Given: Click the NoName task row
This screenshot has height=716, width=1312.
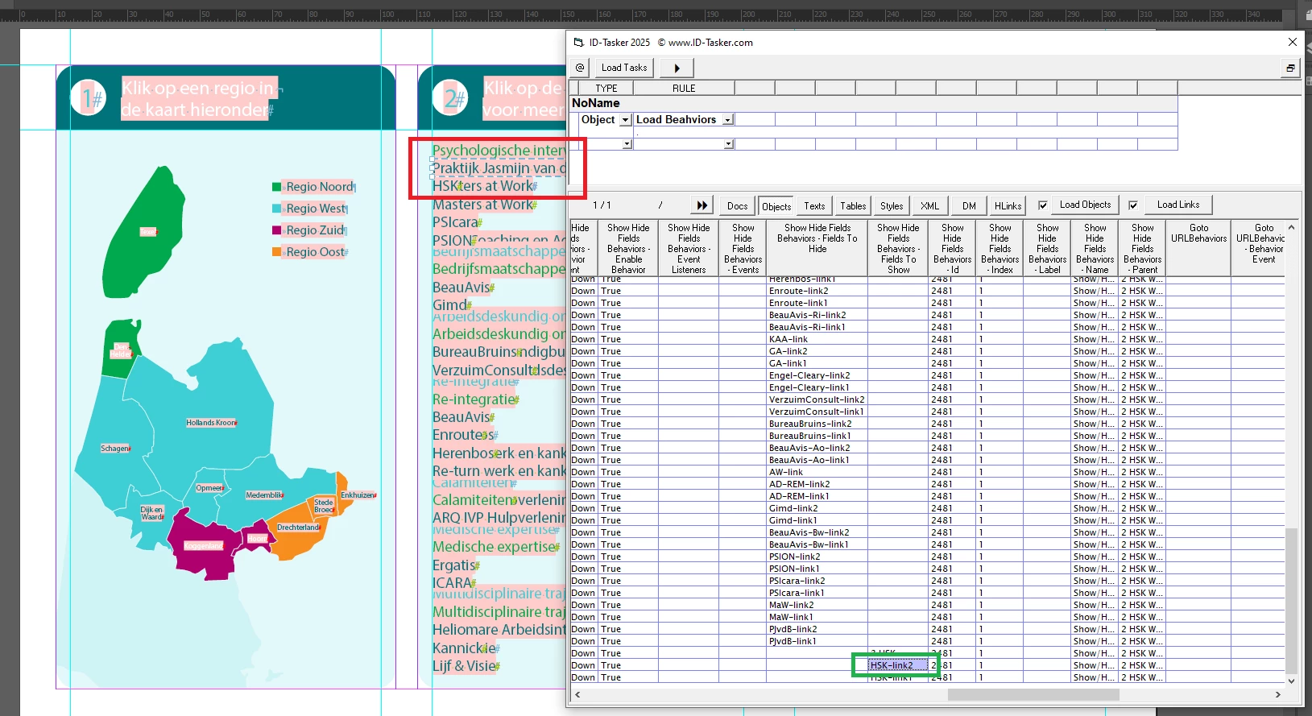Looking at the screenshot, I should [873, 103].
